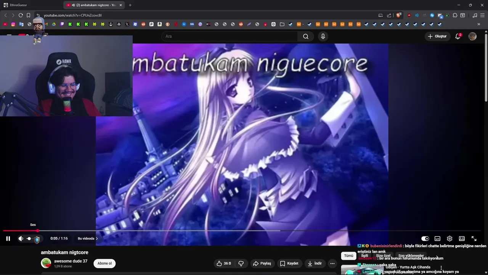Mute the video with the speaker icon
The height and width of the screenshot is (275, 488).
(21, 238)
